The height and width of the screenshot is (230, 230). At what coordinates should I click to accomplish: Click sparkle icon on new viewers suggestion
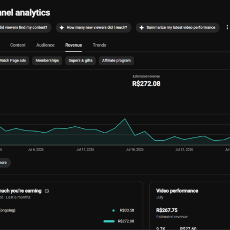click(x=62, y=27)
